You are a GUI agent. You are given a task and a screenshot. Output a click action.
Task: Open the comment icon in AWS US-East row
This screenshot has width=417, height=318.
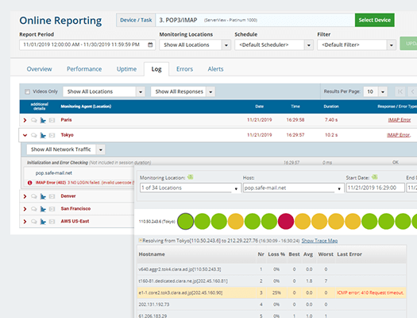[x=34, y=221]
